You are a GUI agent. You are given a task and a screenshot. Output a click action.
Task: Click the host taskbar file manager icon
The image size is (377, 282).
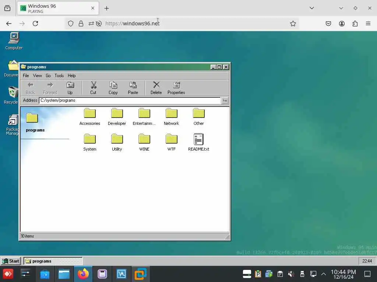point(64,274)
